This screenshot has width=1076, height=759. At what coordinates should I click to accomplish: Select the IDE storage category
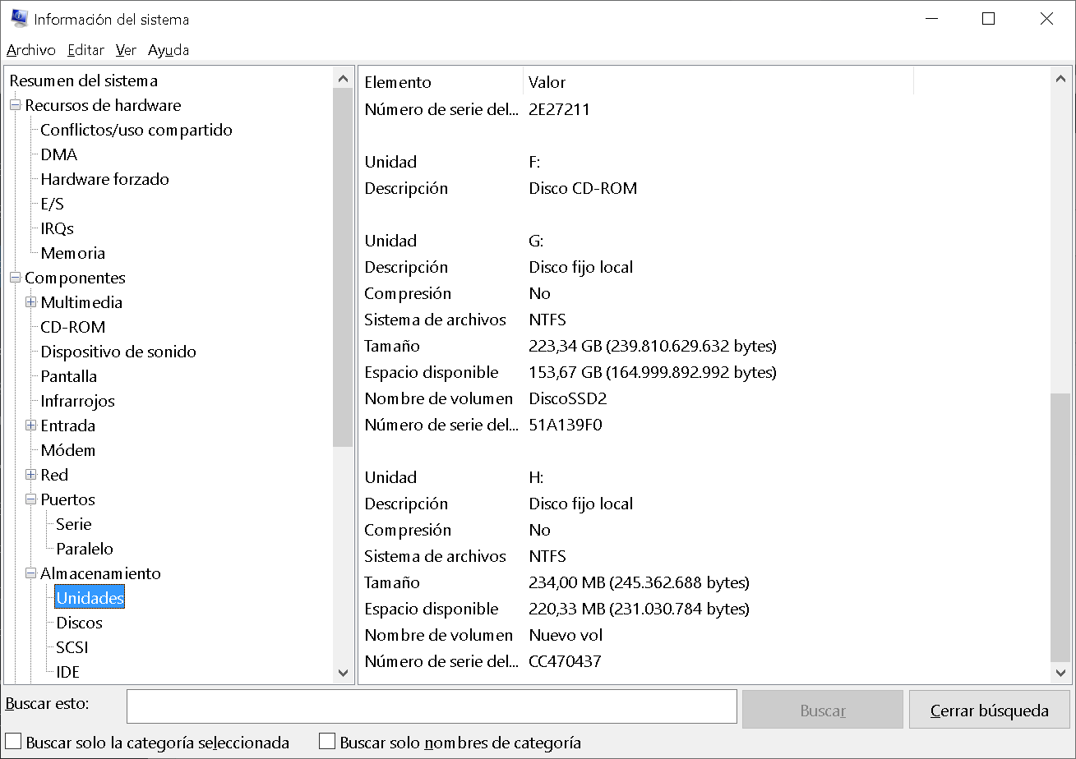[67, 672]
